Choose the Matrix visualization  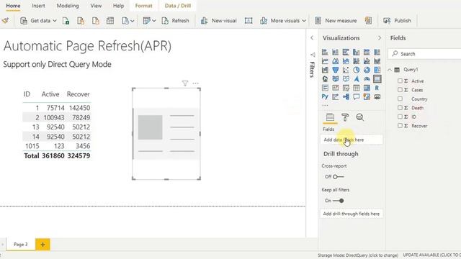(x=367, y=88)
